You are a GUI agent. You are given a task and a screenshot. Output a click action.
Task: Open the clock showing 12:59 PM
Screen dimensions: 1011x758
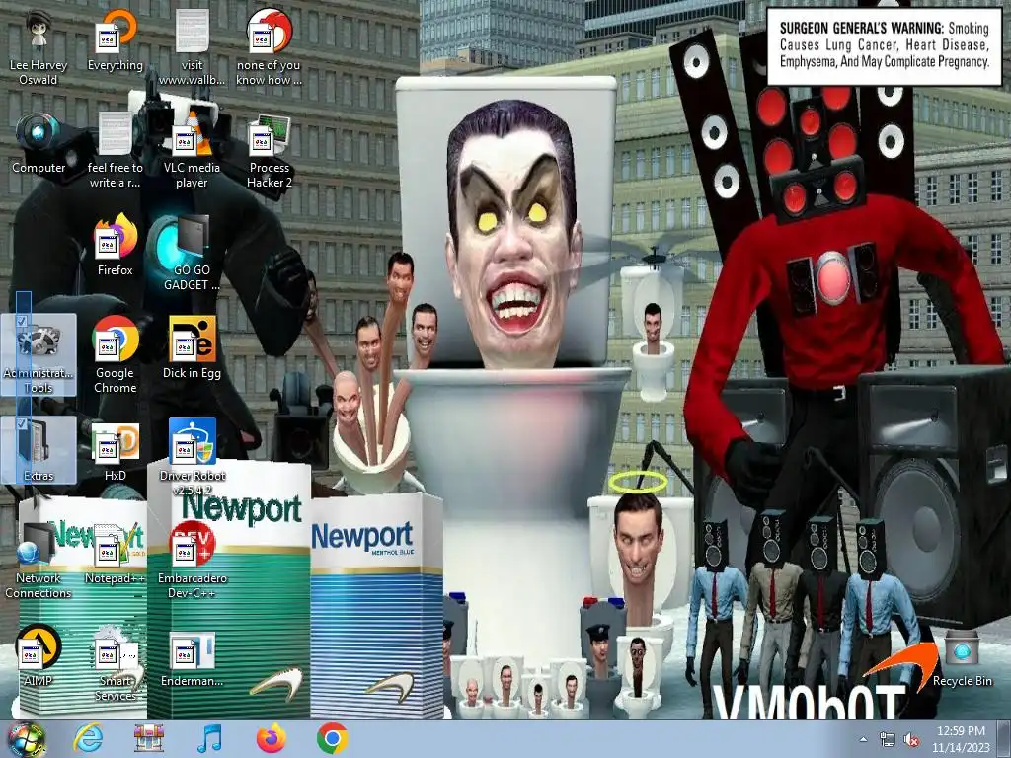(x=960, y=739)
